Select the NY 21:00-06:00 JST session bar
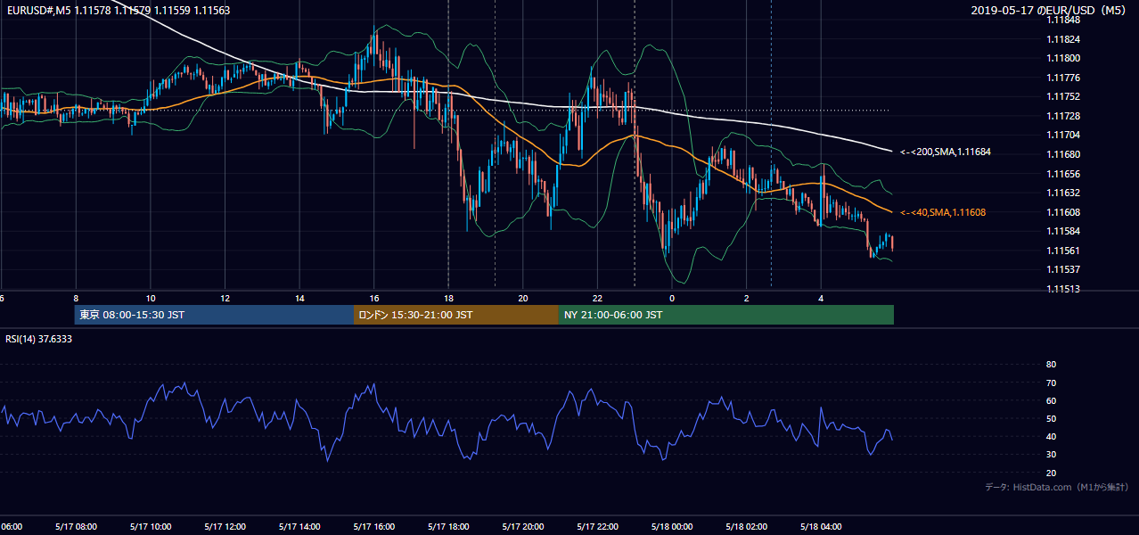The width and height of the screenshot is (1139, 535). (726, 315)
